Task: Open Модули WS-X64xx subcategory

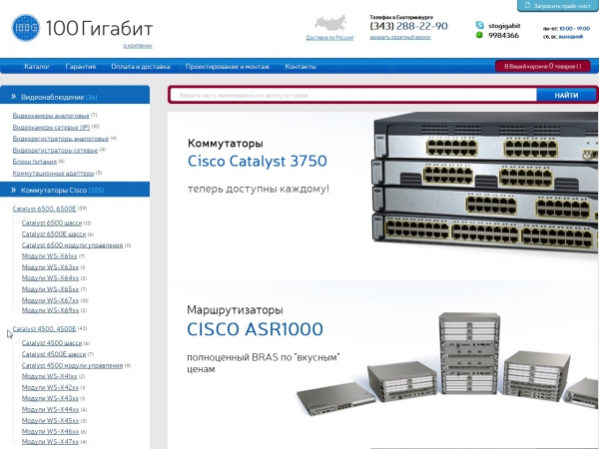Action: tap(50, 278)
